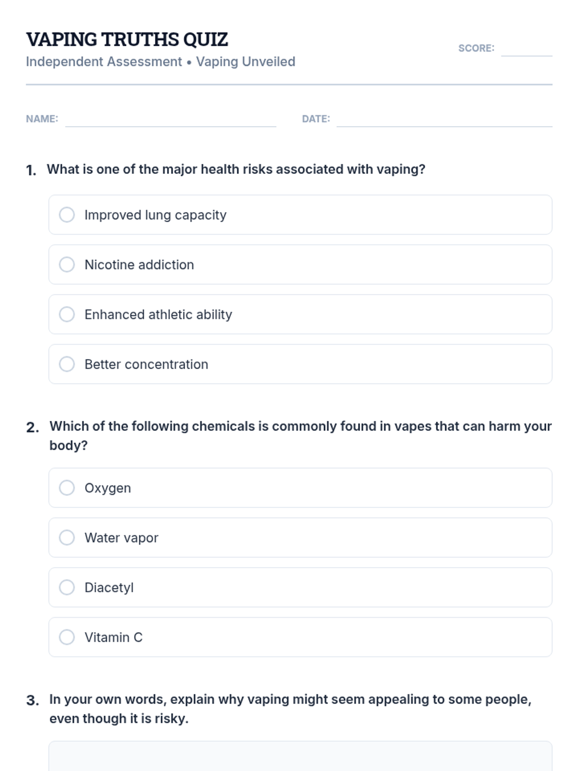Pick the 'Vitamin C' radio button
Image resolution: width=578 pixels, height=771 pixels.
(x=67, y=637)
